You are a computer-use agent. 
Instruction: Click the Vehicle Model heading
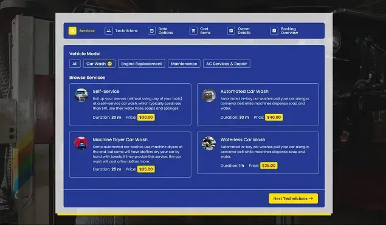click(x=85, y=54)
